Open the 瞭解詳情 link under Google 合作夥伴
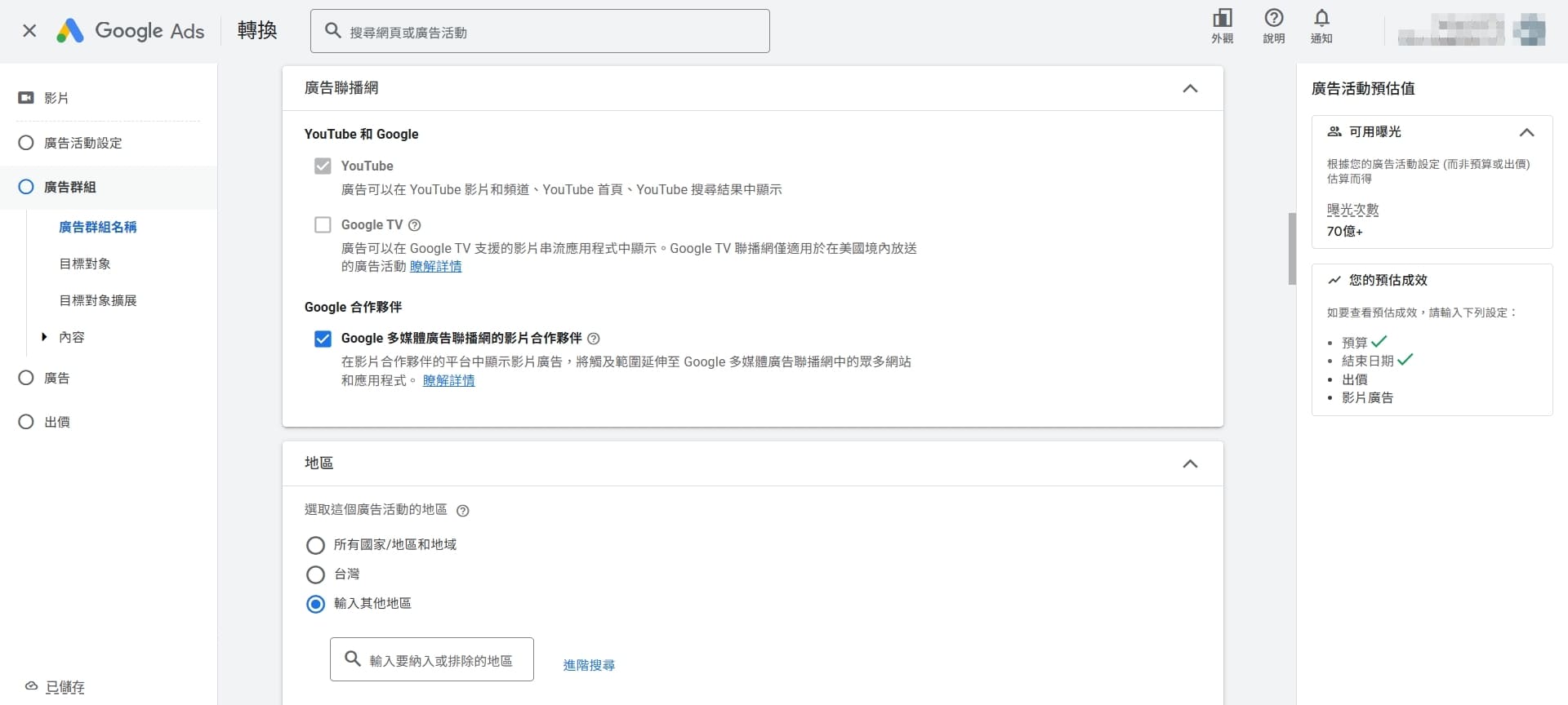1568x705 pixels. (x=448, y=380)
